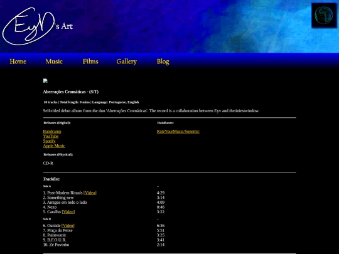The height and width of the screenshot is (254, 339).
Task: Open the Bandcamp release link
Action: 52,131
